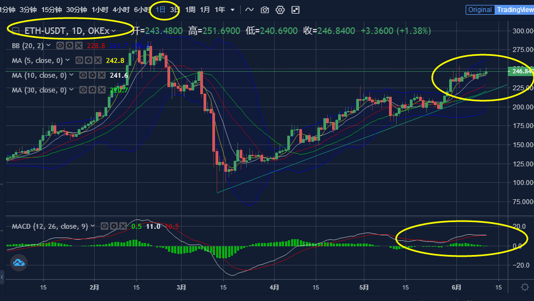Select the 3分钟 timeframe
The width and height of the screenshot is (534, 301).
click(28, 9)
